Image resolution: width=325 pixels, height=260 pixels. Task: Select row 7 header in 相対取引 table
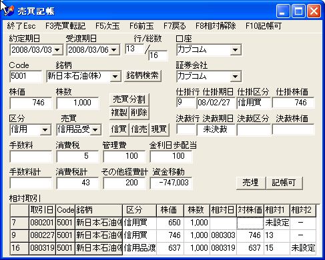(x=19, y=223)
